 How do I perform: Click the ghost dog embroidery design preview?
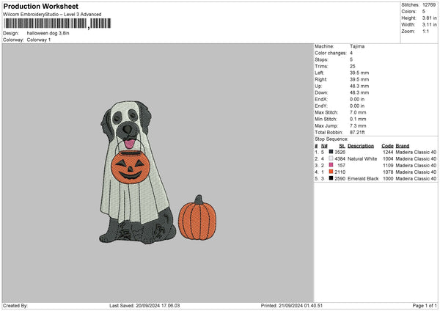pyautogui.click(x=137, y=172)
